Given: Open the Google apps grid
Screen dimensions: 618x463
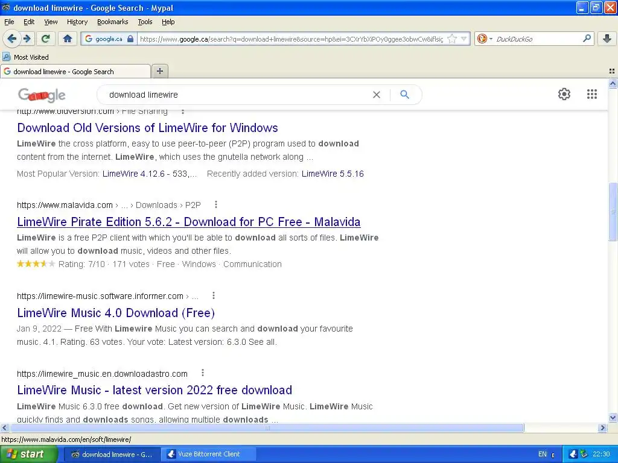Looking at the screenshot, I should point(591,94).
